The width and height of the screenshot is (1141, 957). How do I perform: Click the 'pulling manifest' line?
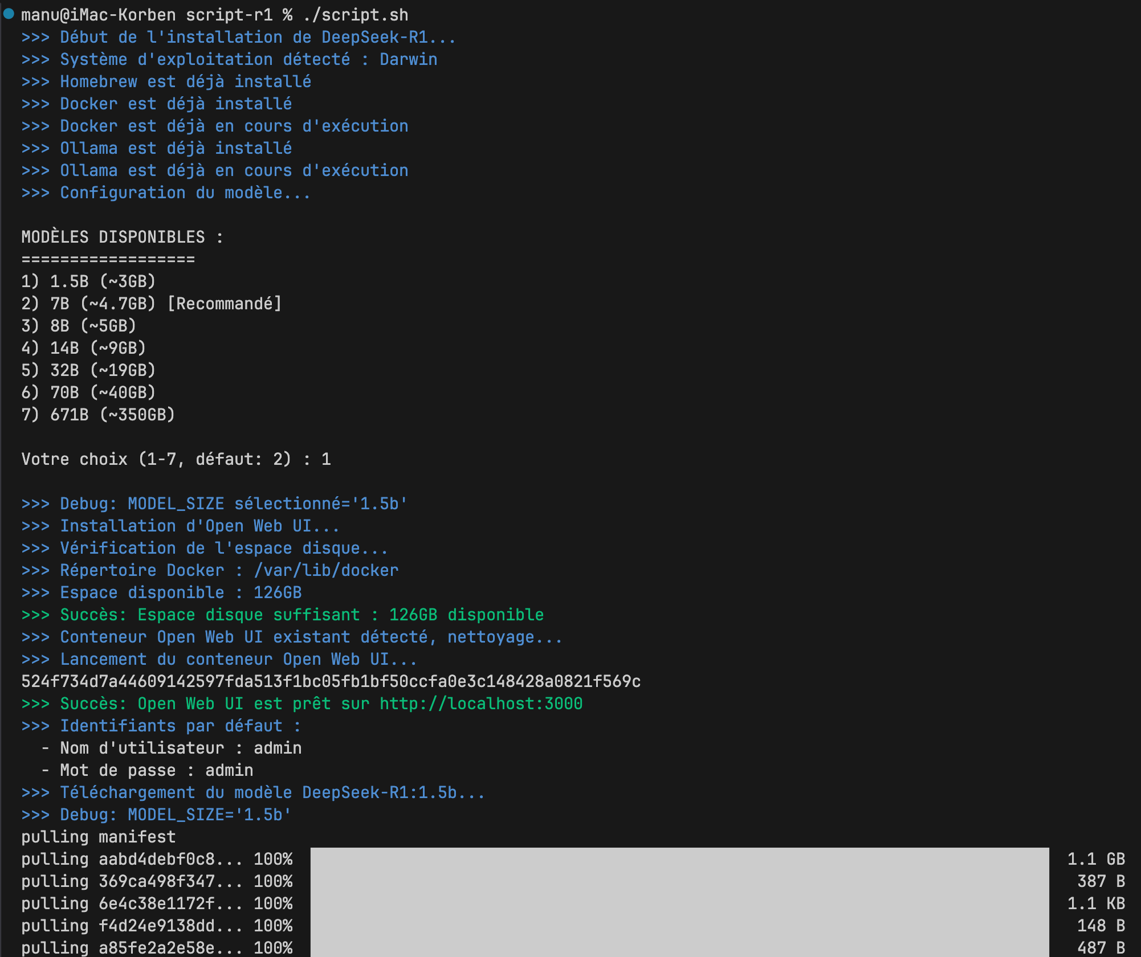point(99,837)
